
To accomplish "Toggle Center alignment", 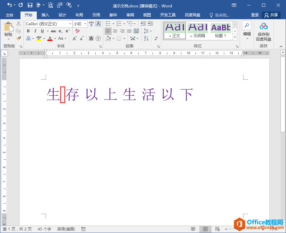I will [x=115, y=31].
